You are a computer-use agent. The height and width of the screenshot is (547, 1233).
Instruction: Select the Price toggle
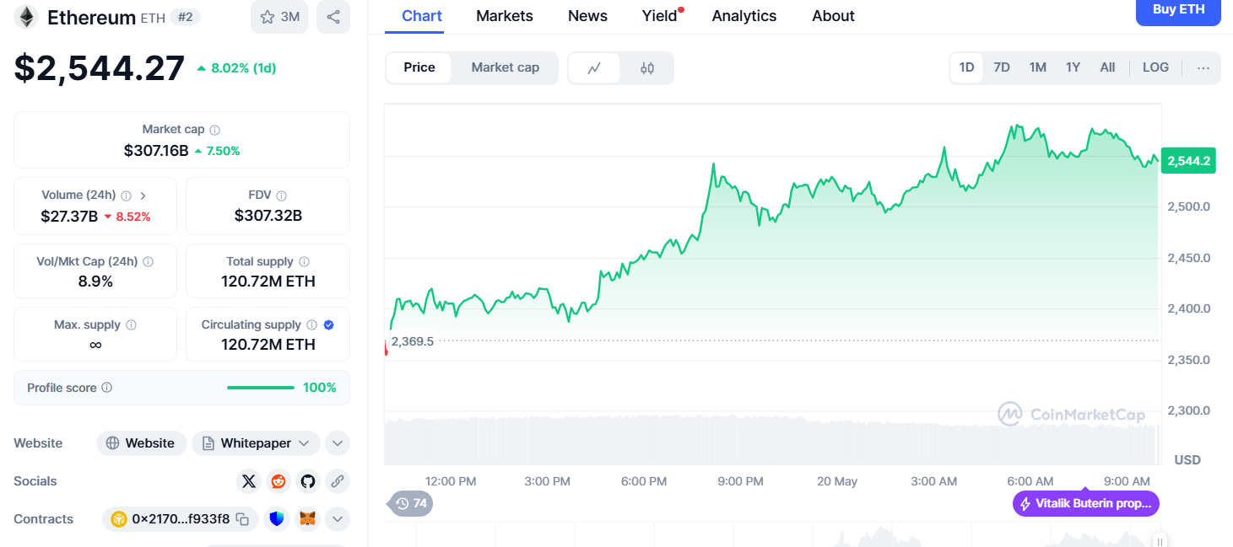click(419, 67)
